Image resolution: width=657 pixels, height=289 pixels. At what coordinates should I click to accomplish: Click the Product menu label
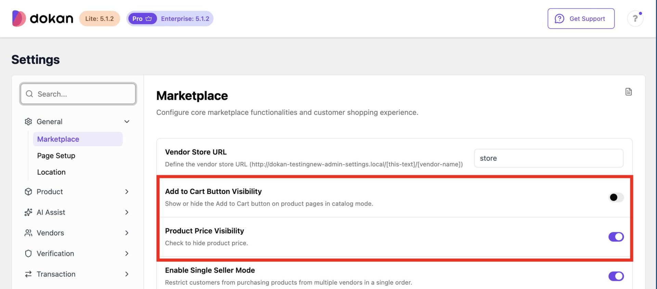[x=50, y=192]
